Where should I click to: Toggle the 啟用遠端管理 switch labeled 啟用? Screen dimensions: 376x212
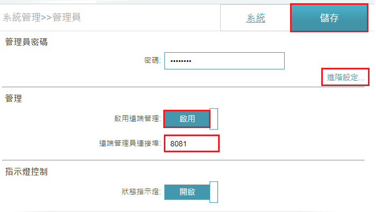click(x=187, y=118)
